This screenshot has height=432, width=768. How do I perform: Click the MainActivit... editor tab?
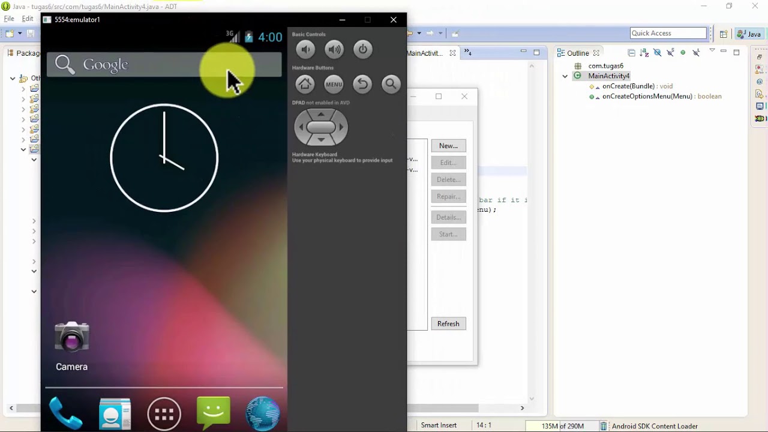(425, 53)
